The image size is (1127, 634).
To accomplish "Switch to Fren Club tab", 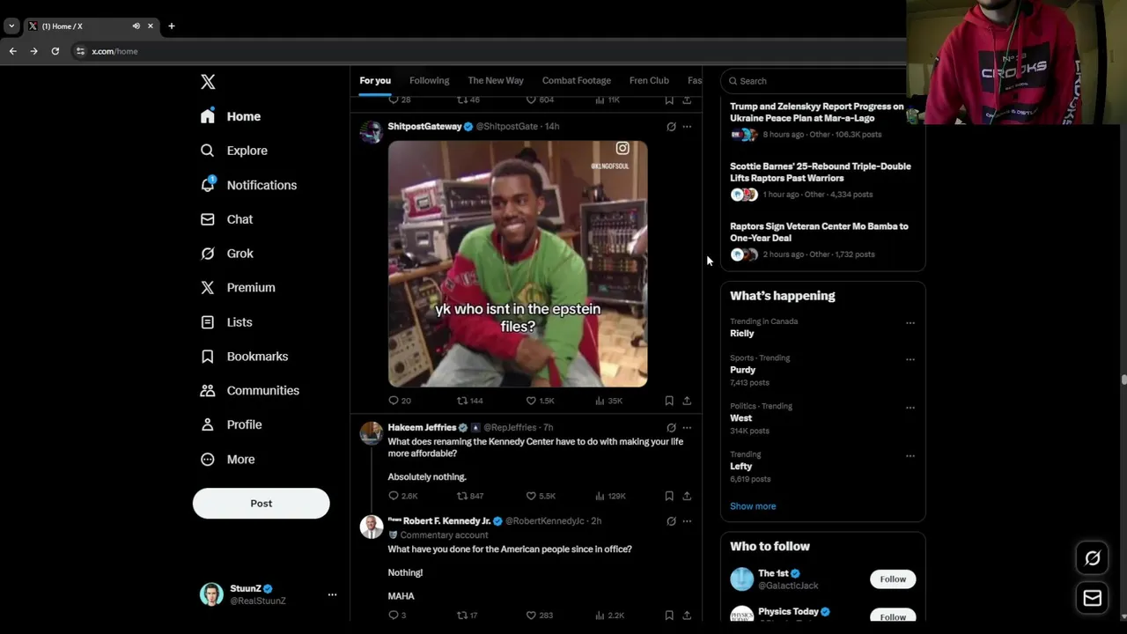I will click(649, 80).
